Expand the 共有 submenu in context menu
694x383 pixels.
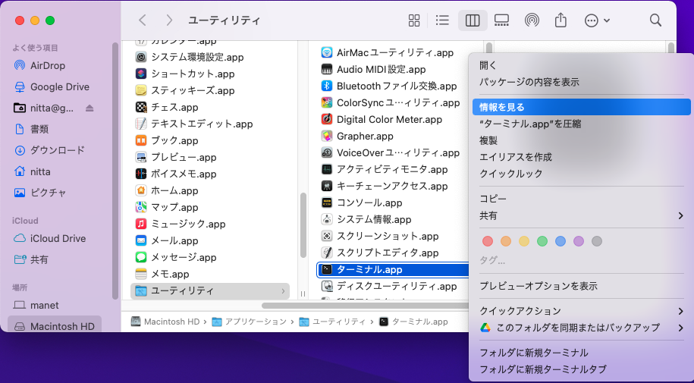click(580, 215)
